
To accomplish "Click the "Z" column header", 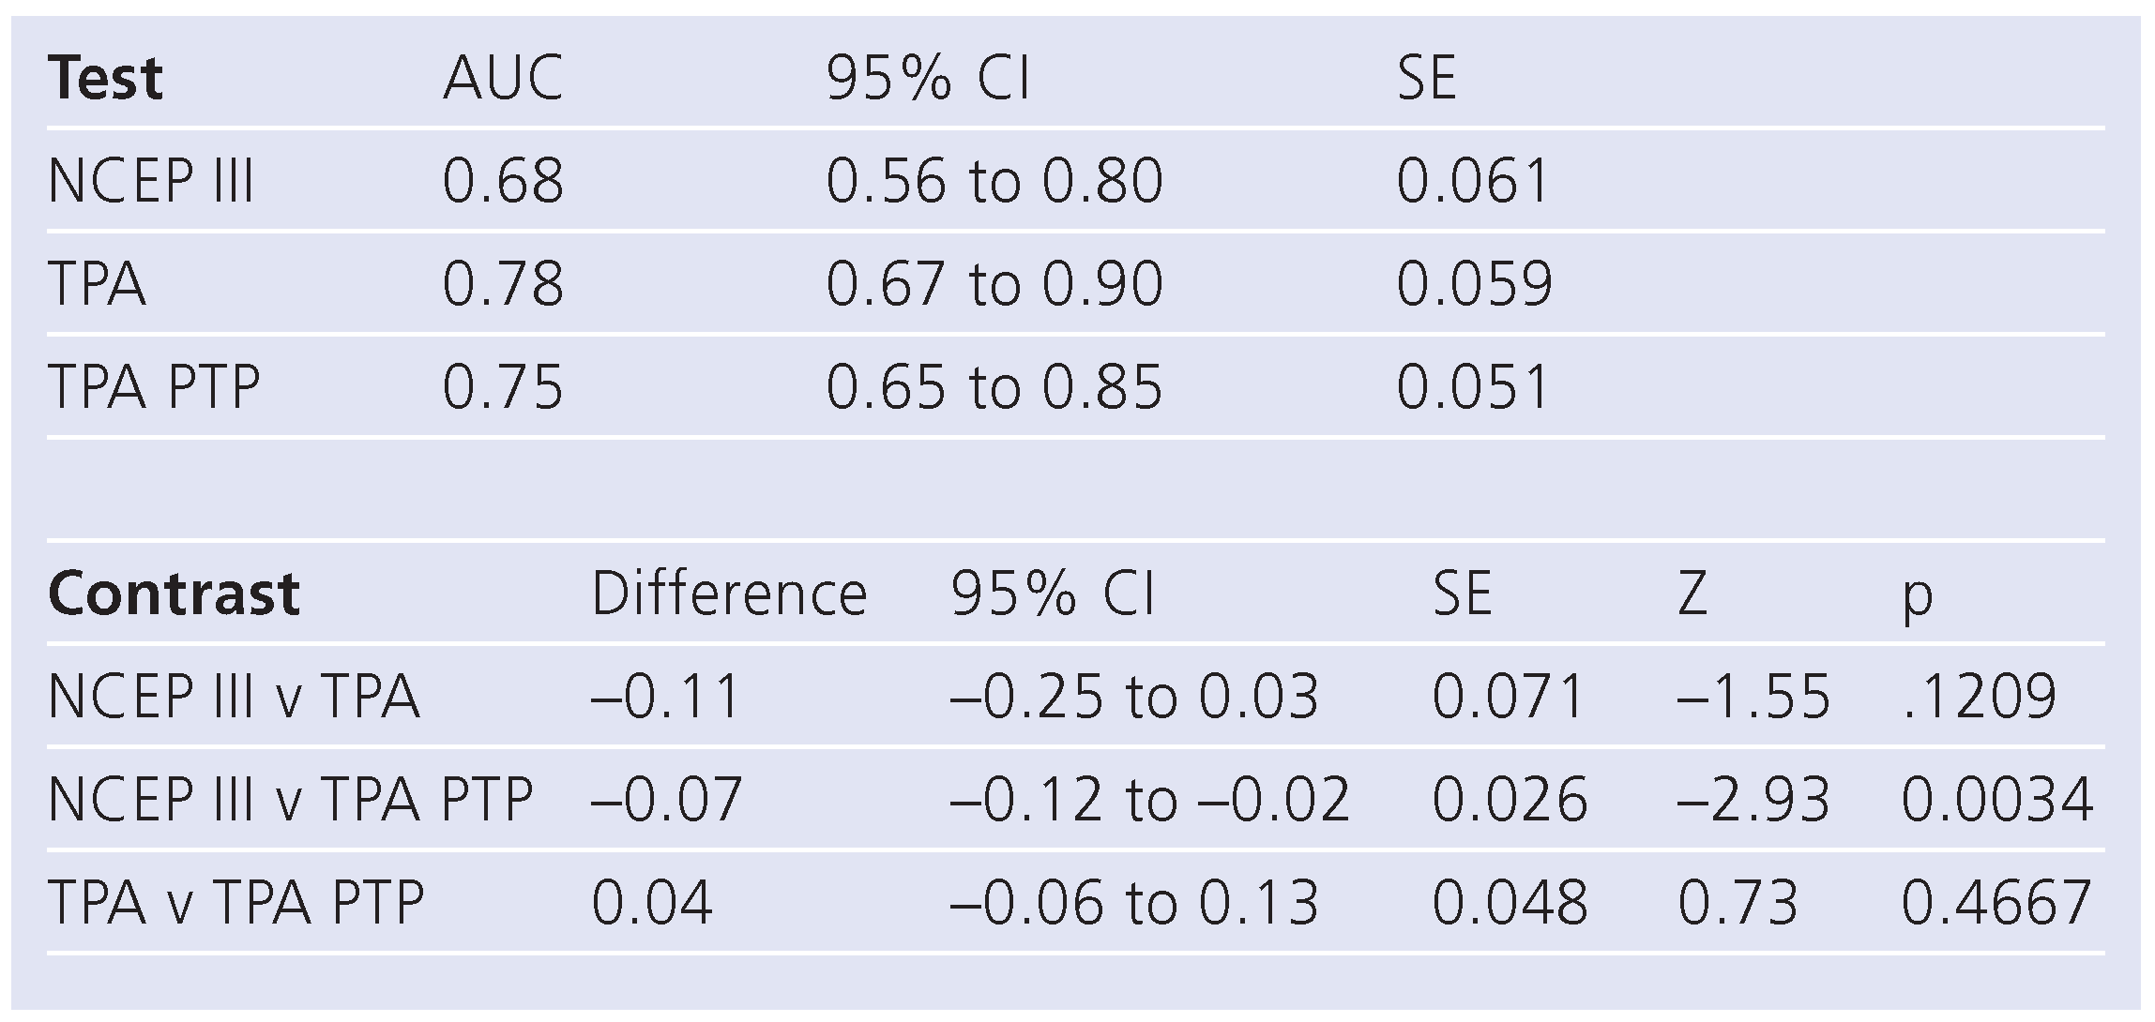I will [x=1692, y=594].
